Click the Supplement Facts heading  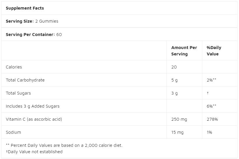pyautogui.click(x=25, y=8)
